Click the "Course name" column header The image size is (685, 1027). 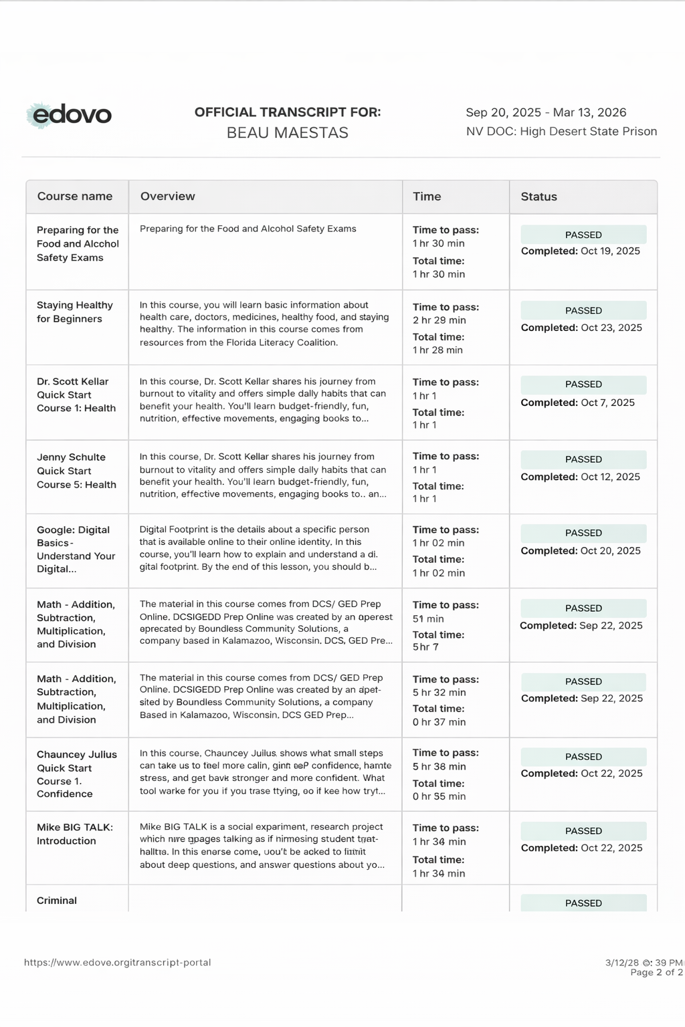click(x=75, y=197)
